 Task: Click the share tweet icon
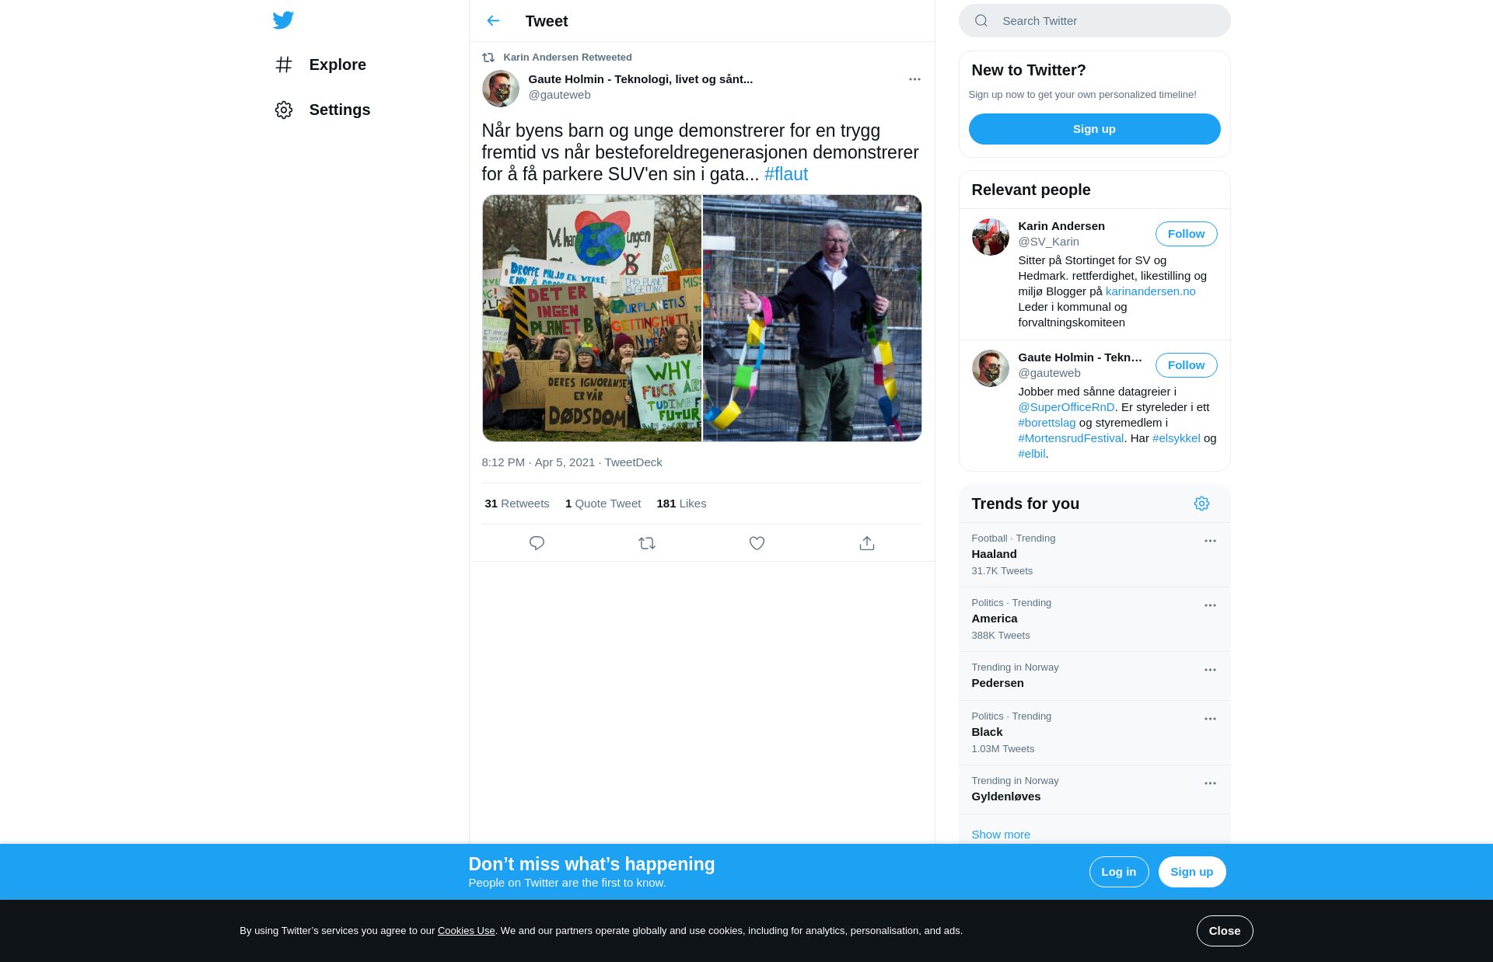click(x=867, y=543)
